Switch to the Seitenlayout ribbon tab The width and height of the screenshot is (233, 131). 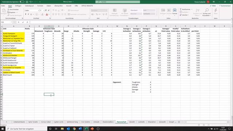(29, 6)
